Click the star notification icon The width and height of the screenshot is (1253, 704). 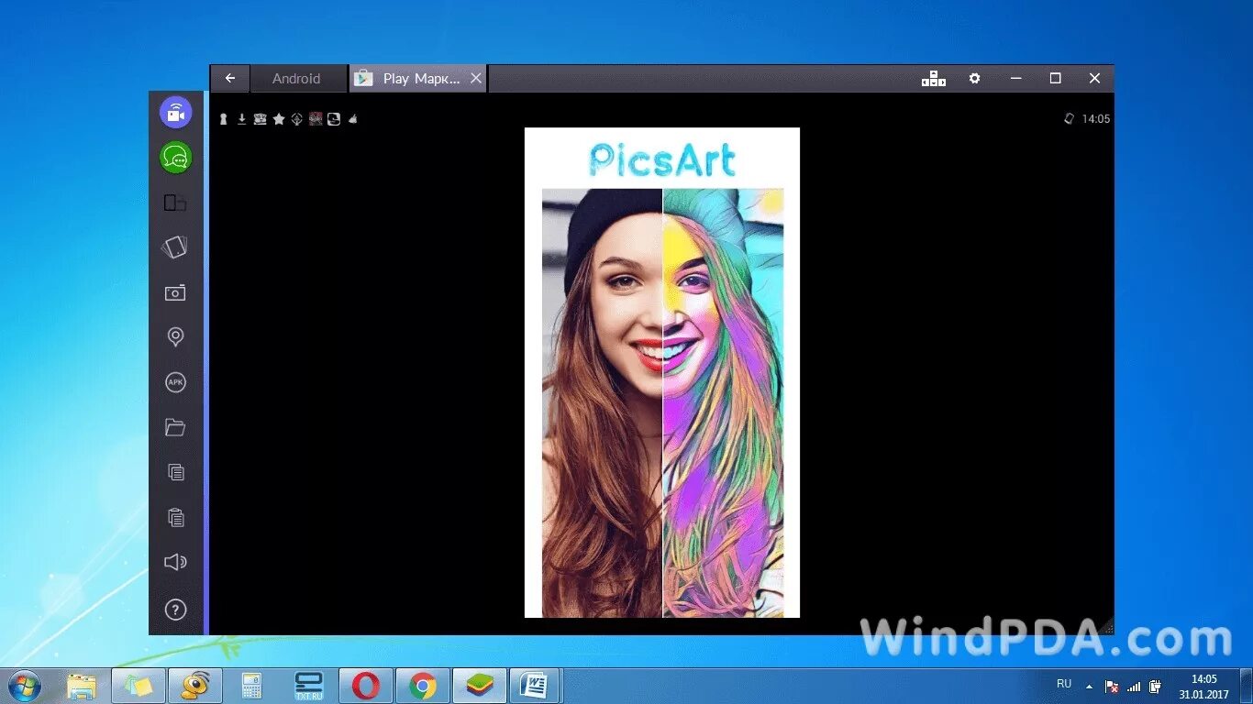point(279,119)
